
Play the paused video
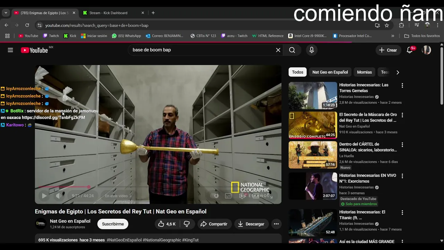(x=44, y=196)
